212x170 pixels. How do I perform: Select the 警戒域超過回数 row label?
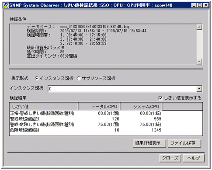click(25, 119)
